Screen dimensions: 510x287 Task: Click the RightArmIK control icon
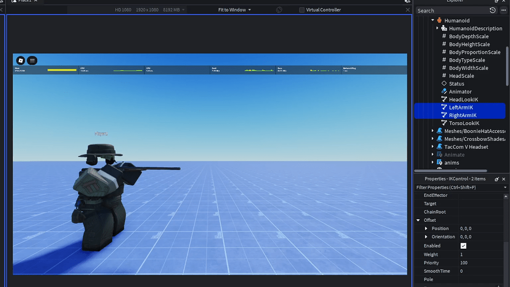444,115
